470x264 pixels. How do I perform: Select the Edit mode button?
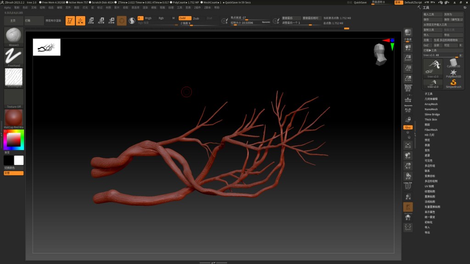pos(70,21)
